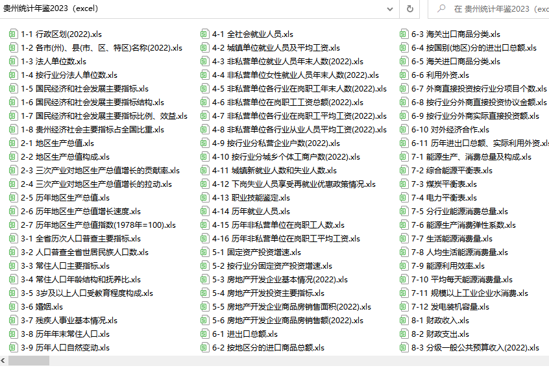Select file 3-2 人口普查全省世居民族人口数.xls

[79, 252]
